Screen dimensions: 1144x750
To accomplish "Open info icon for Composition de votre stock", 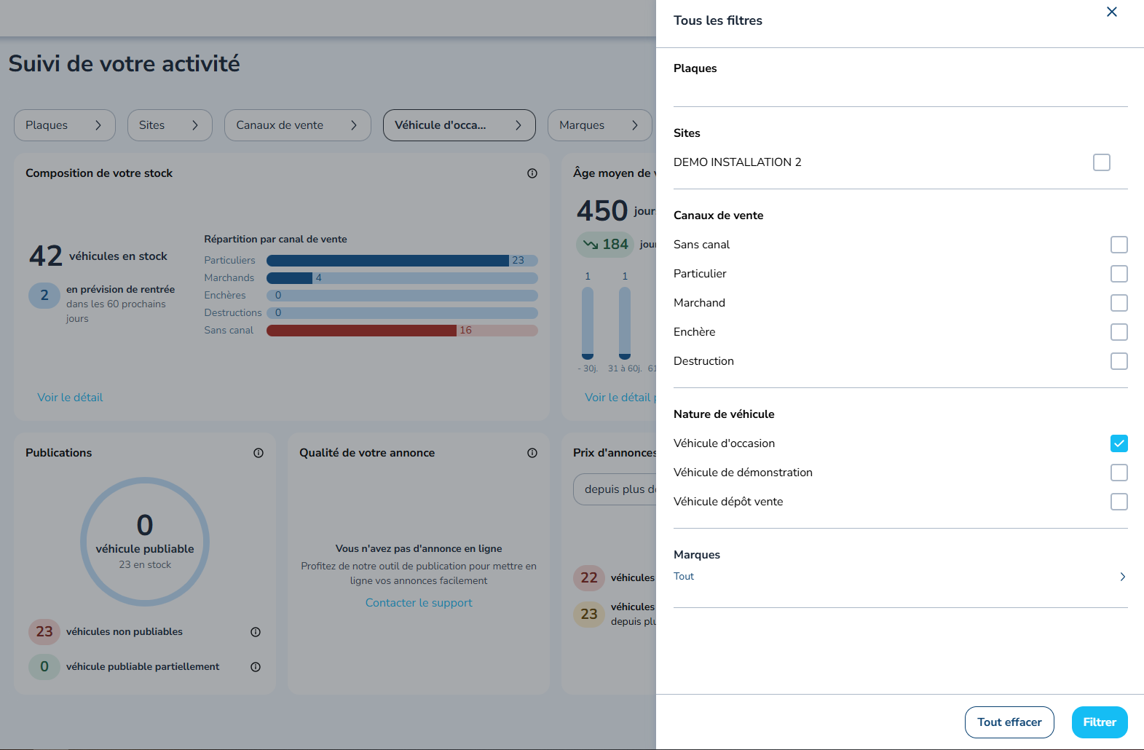I will (532, 173).
